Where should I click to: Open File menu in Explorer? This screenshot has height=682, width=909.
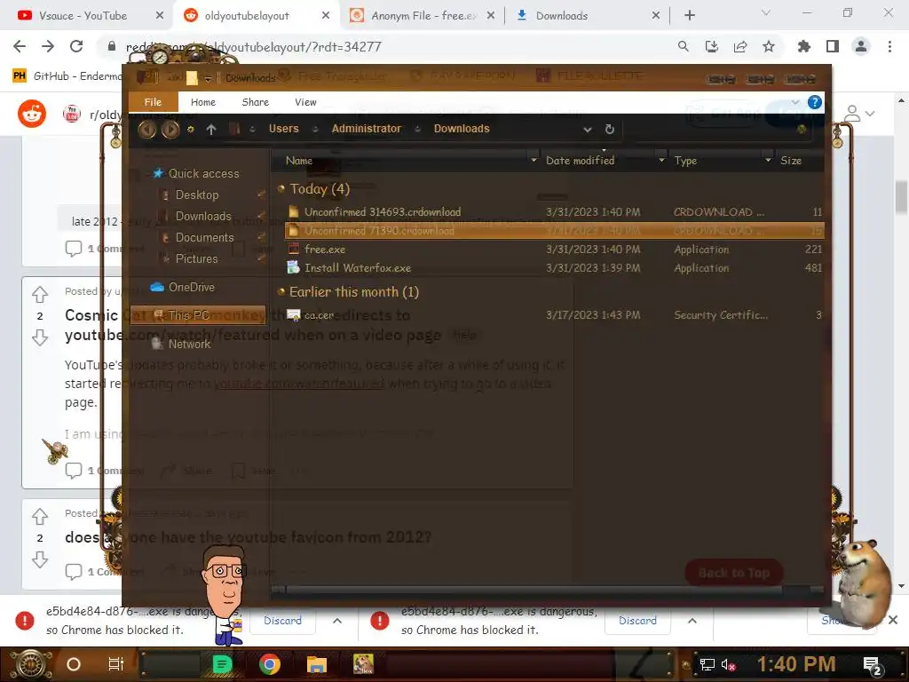pos(153,102)
